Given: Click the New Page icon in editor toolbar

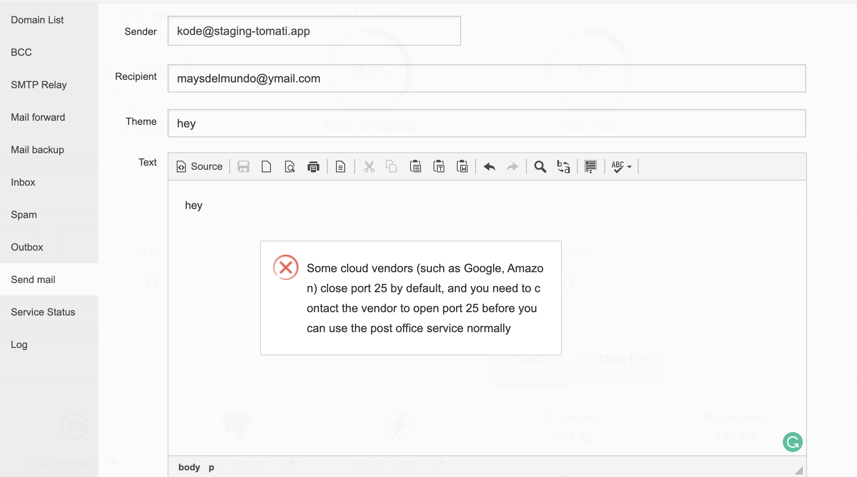Looking at the screenshot, I should (x=266, y=166).
